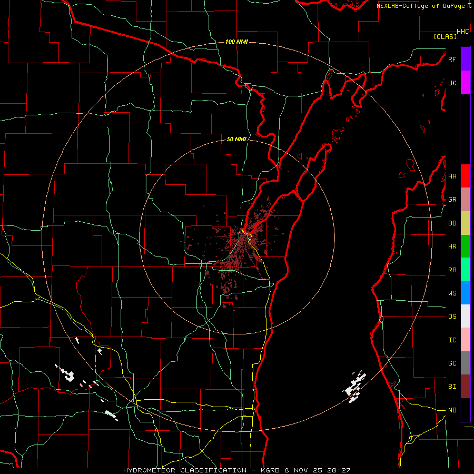Click the "50 NMI" range ring label
The width and height of the screenshot is (474, 474).
point(236,139)
